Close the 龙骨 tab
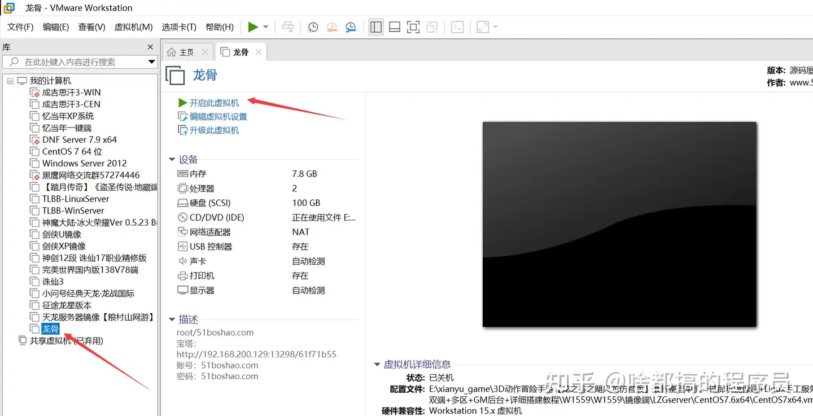Image resolution: width=813 pixels, height=416 pixels. 259,52
